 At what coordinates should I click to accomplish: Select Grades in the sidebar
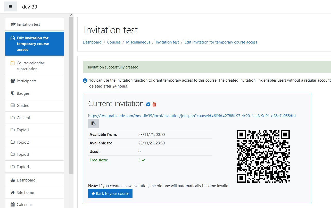point(23,105)
